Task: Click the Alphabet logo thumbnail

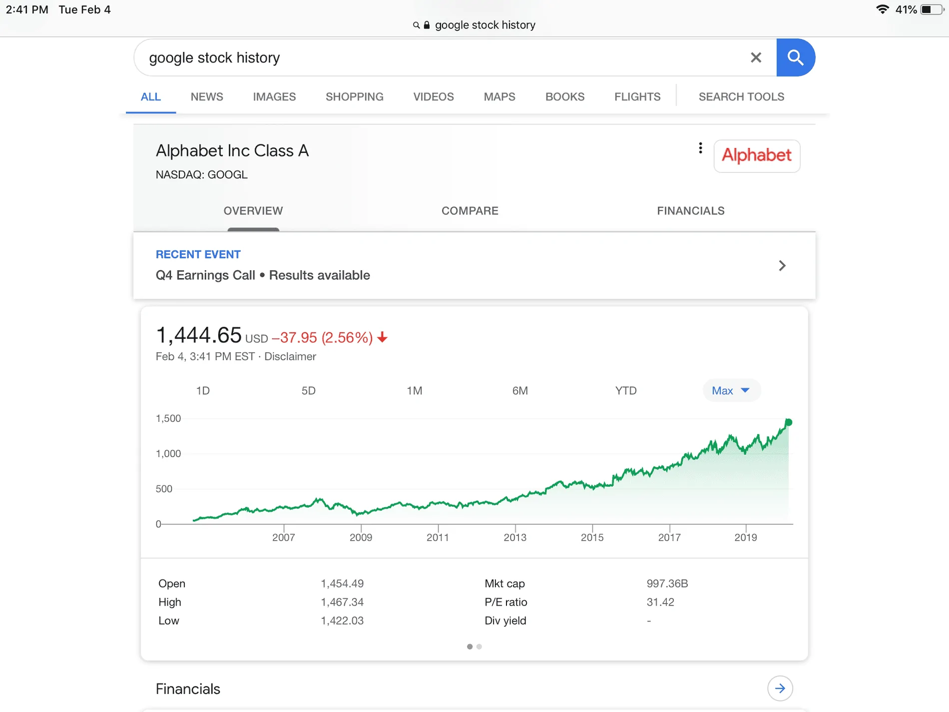Action: (756, 156)
